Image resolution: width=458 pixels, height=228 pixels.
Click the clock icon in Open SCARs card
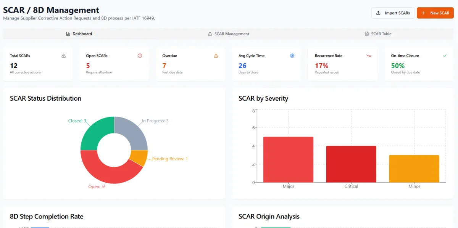pyautogui.click(x=140, y=56)
